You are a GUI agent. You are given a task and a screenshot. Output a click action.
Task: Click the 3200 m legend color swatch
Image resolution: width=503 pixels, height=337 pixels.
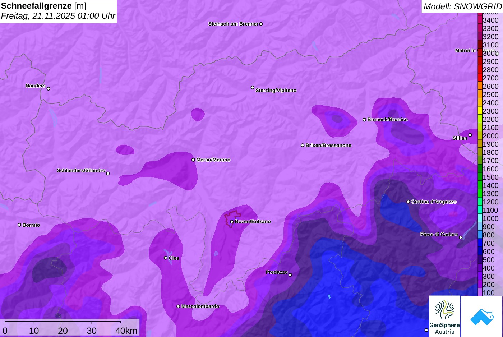point(480,36)
